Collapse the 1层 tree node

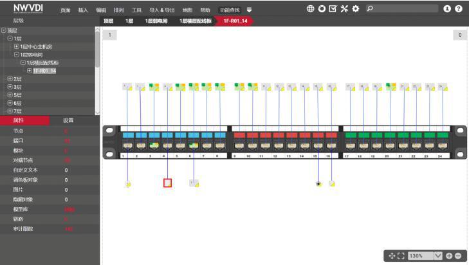pos(10,39)
